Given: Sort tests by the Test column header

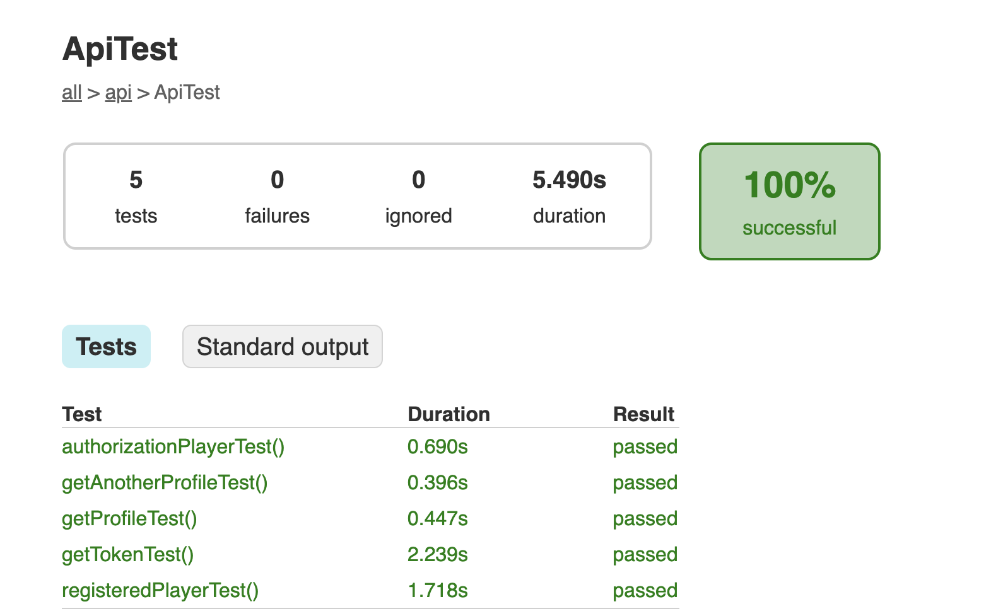Looking at the screenshot, I should (x=82, y=414).
